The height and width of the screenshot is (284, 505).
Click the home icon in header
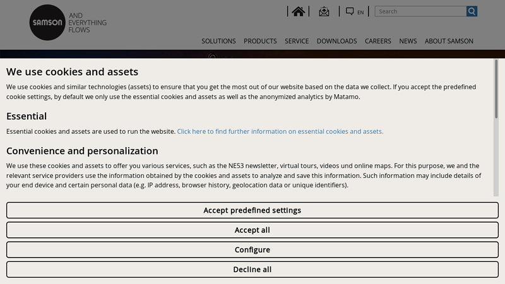[299, 11]
